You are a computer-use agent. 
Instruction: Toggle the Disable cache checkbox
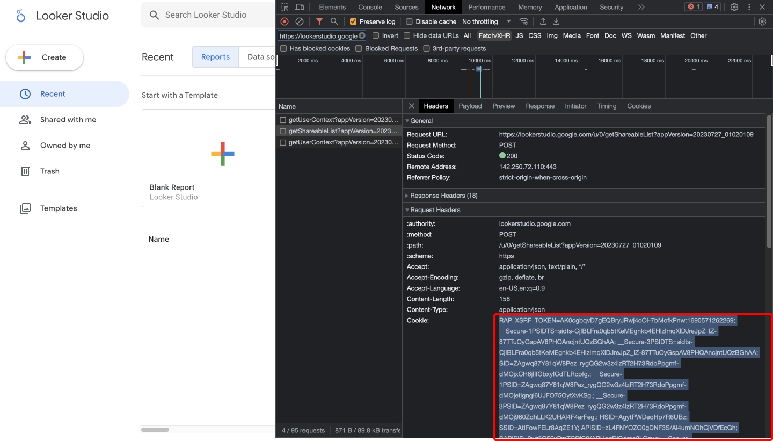point(409,21)
